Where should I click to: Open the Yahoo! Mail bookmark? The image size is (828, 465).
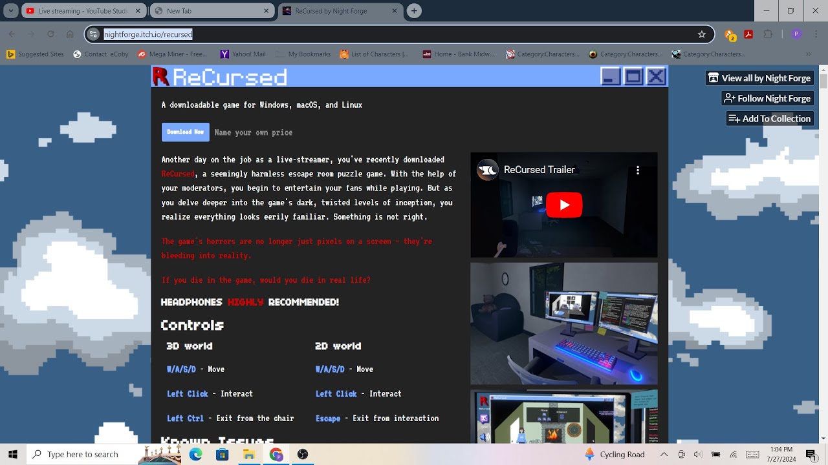[243, 54]
